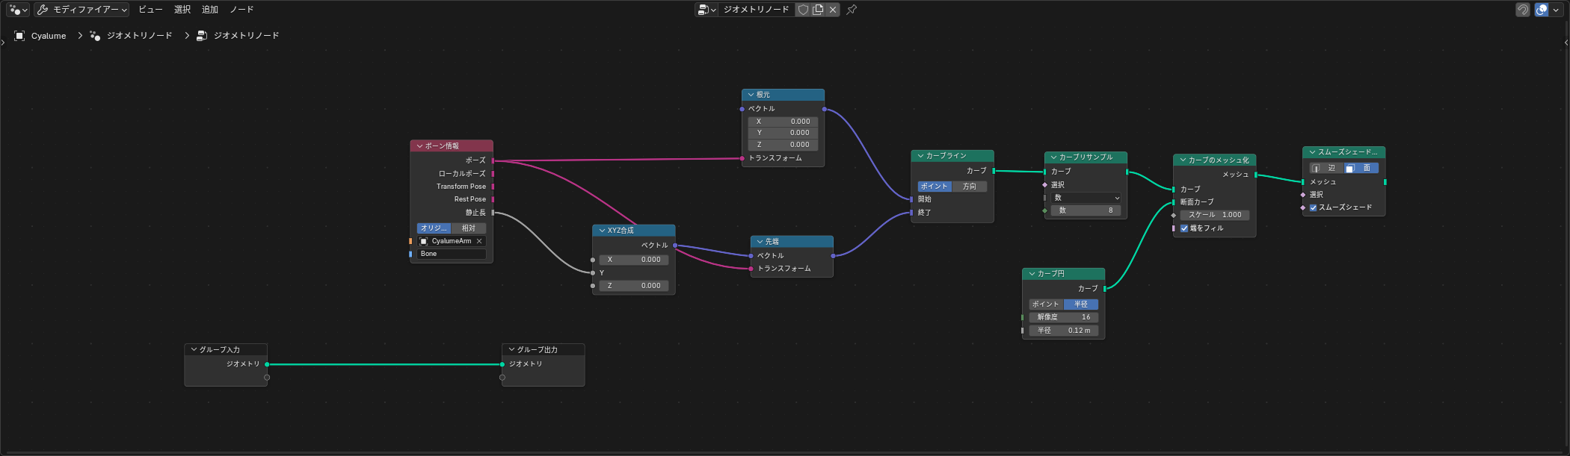Image resolution: width=1570 pixels, height=456 pixels.
Task: Select ポイント mode in カーブ円 node
Action: [x=1046, y=304]
